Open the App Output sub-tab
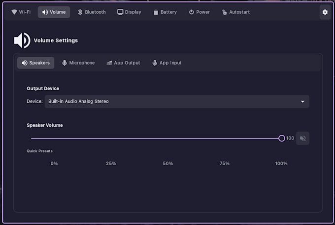335x225 pixels. pyautogui.click(x=123, y=63)
